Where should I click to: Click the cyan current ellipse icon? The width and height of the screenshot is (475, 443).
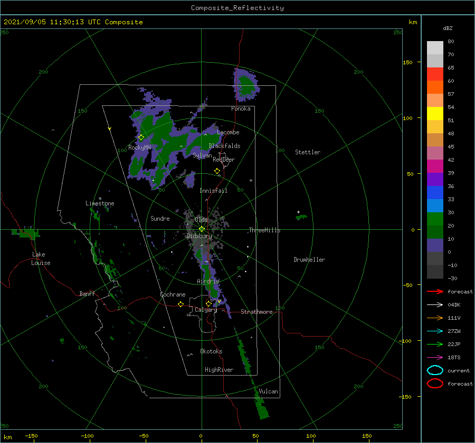pyautogui.click(x=435, y=370)
